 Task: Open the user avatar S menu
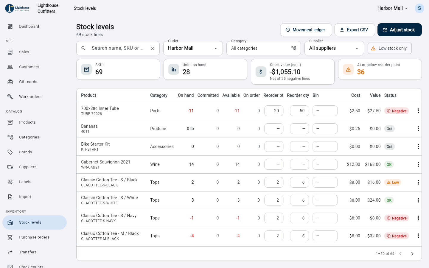click(x=419, y=8)
